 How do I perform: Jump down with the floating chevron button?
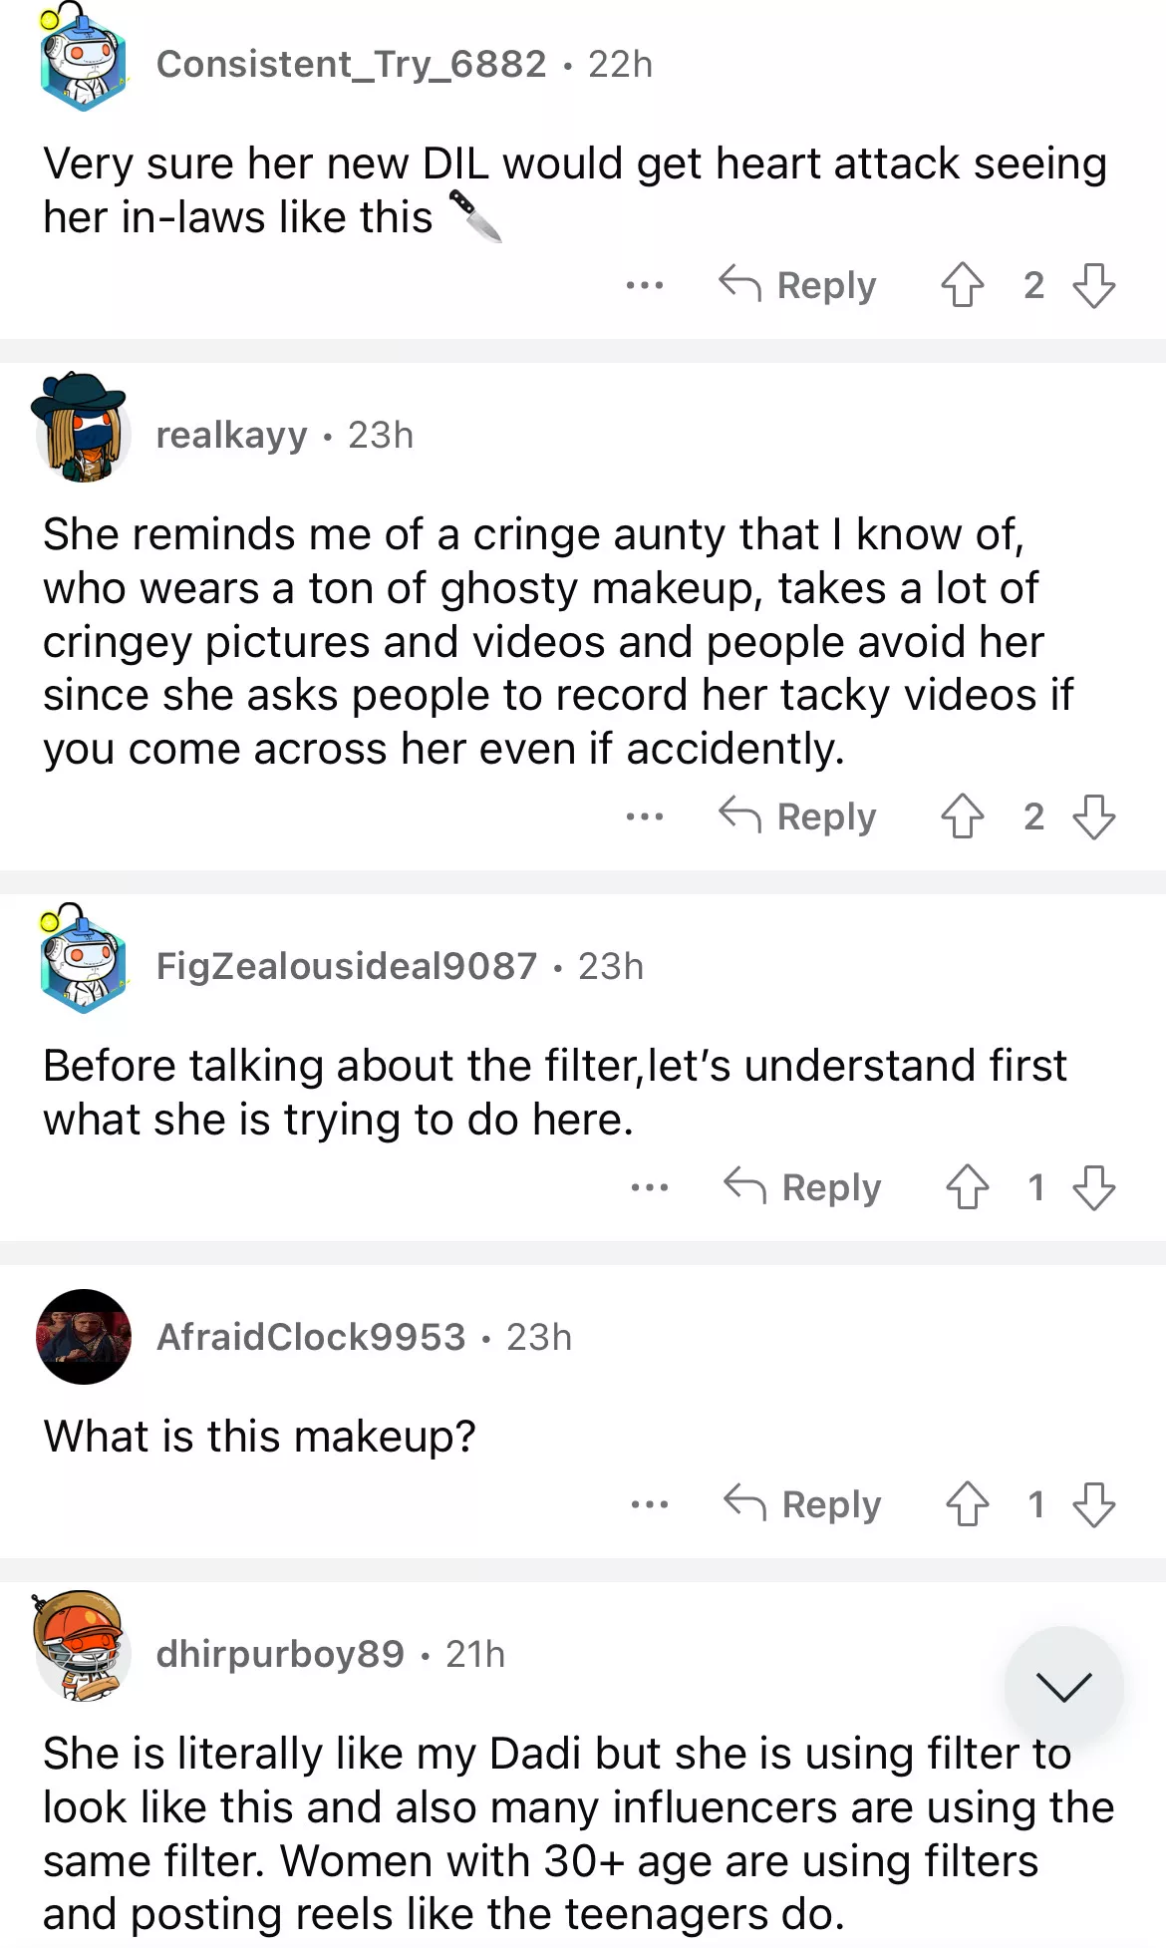(x=1063, y=1686)
